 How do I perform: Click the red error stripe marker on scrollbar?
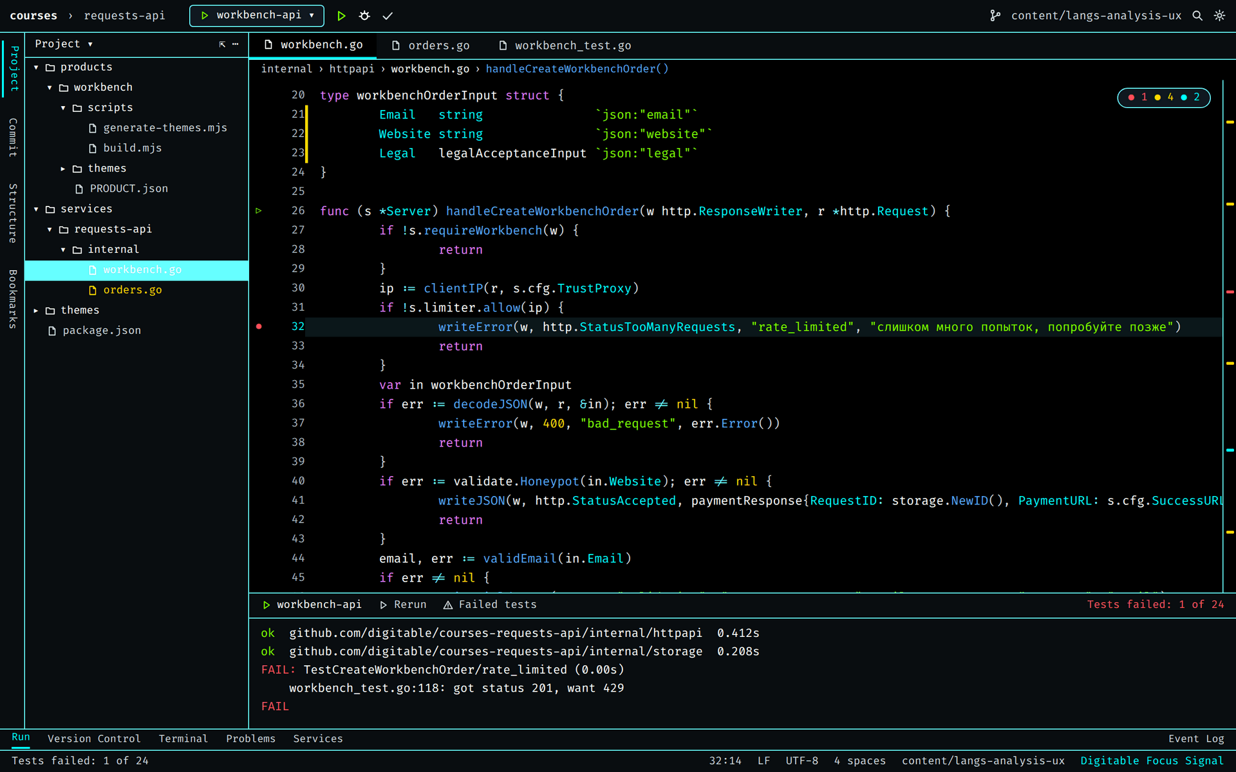click(x=1230, y=292)
